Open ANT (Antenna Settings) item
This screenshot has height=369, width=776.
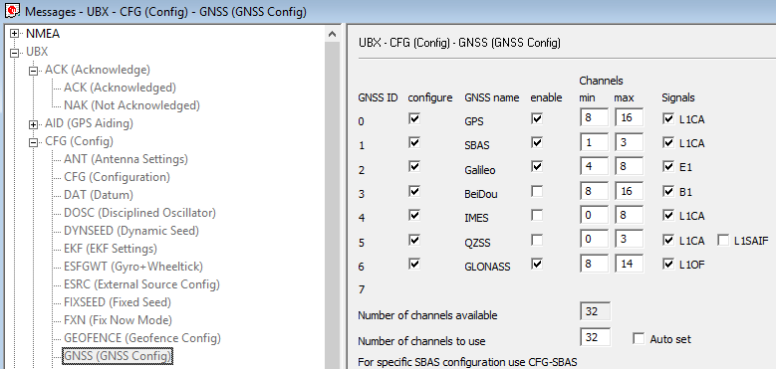click(126, 159)
